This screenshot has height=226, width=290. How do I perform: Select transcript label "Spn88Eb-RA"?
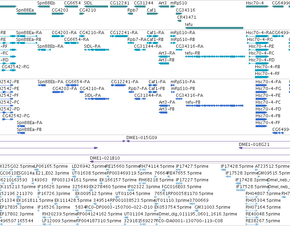(x=50, y=46)
